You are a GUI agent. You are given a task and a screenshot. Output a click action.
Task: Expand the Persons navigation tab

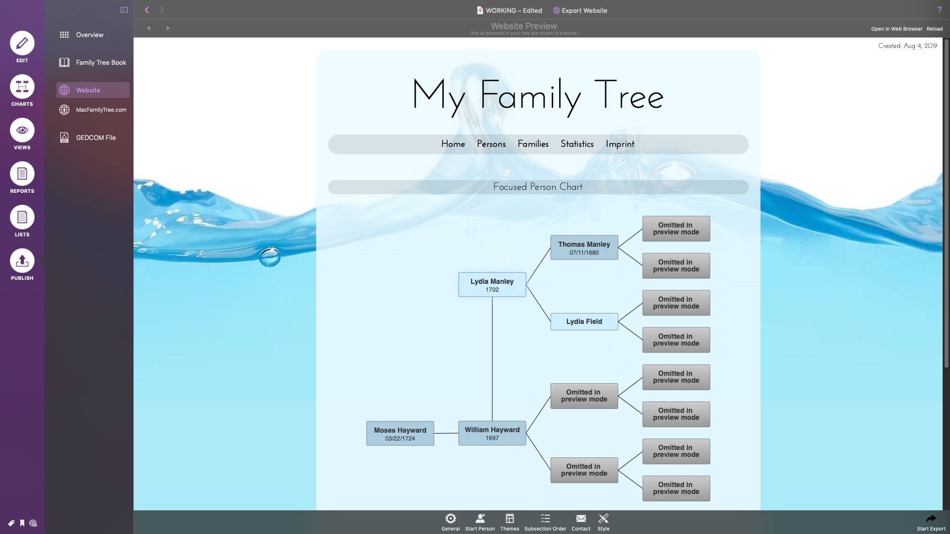click(491, 144)
